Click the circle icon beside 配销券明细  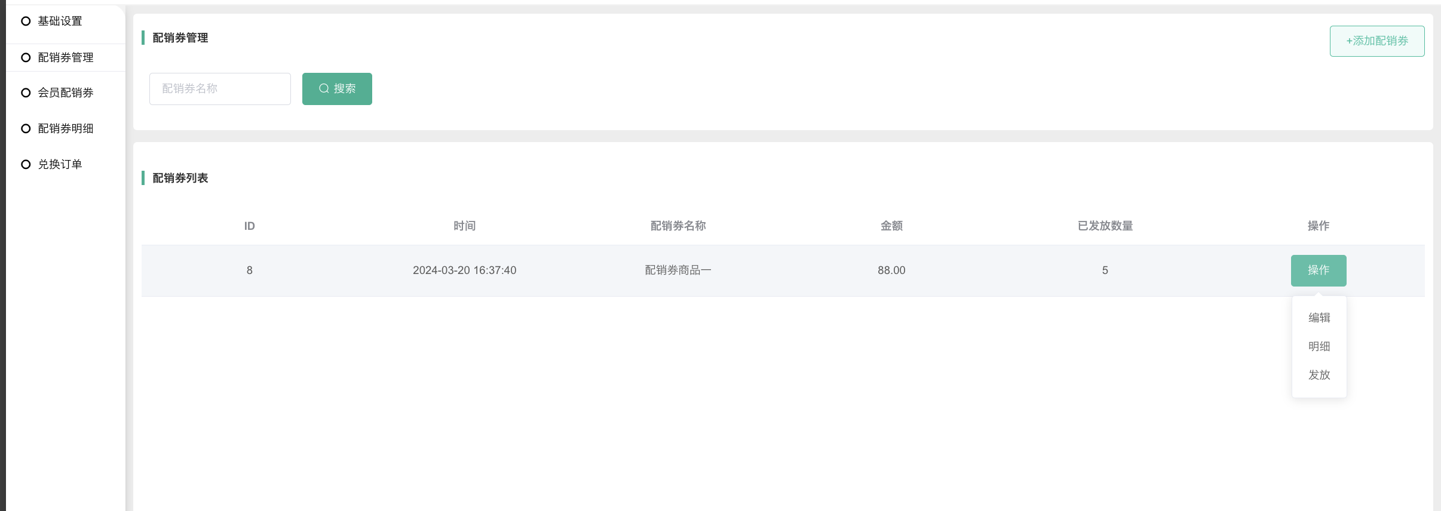26,129
